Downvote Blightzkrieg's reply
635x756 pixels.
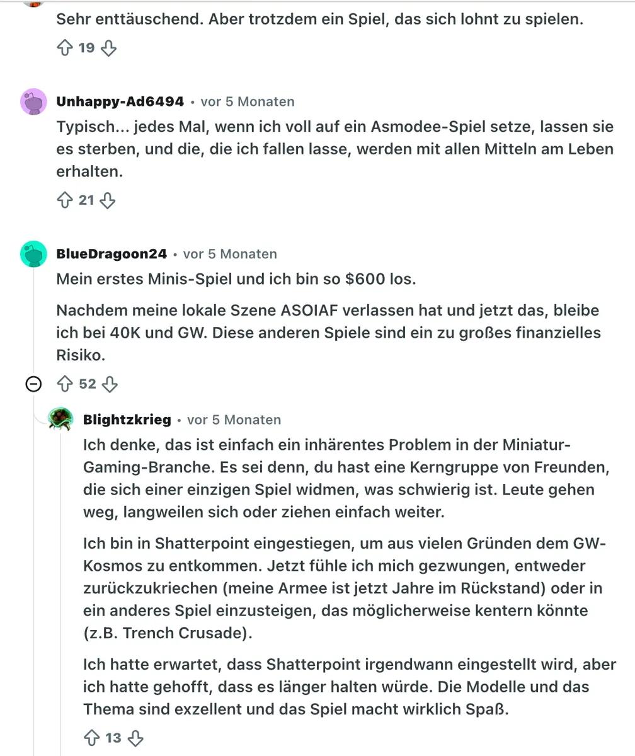coord(135,738)
